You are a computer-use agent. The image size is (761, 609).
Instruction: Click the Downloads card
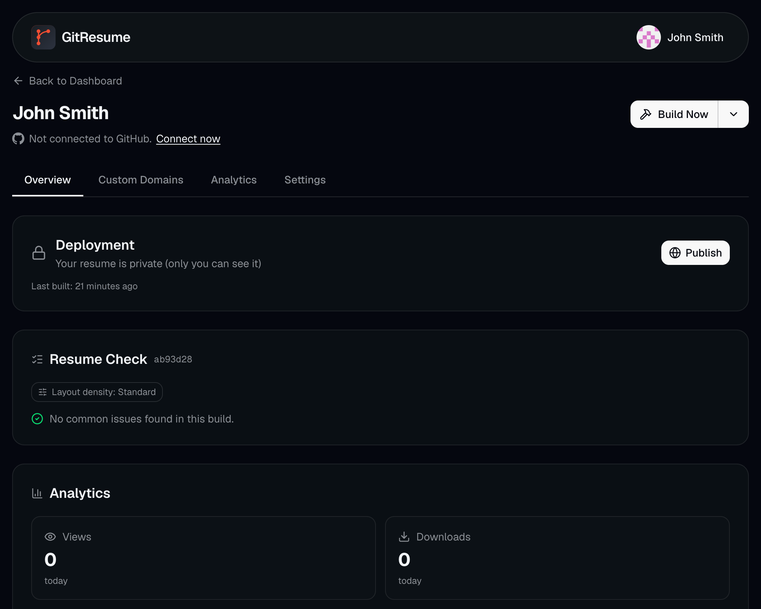tap(557, 558)
